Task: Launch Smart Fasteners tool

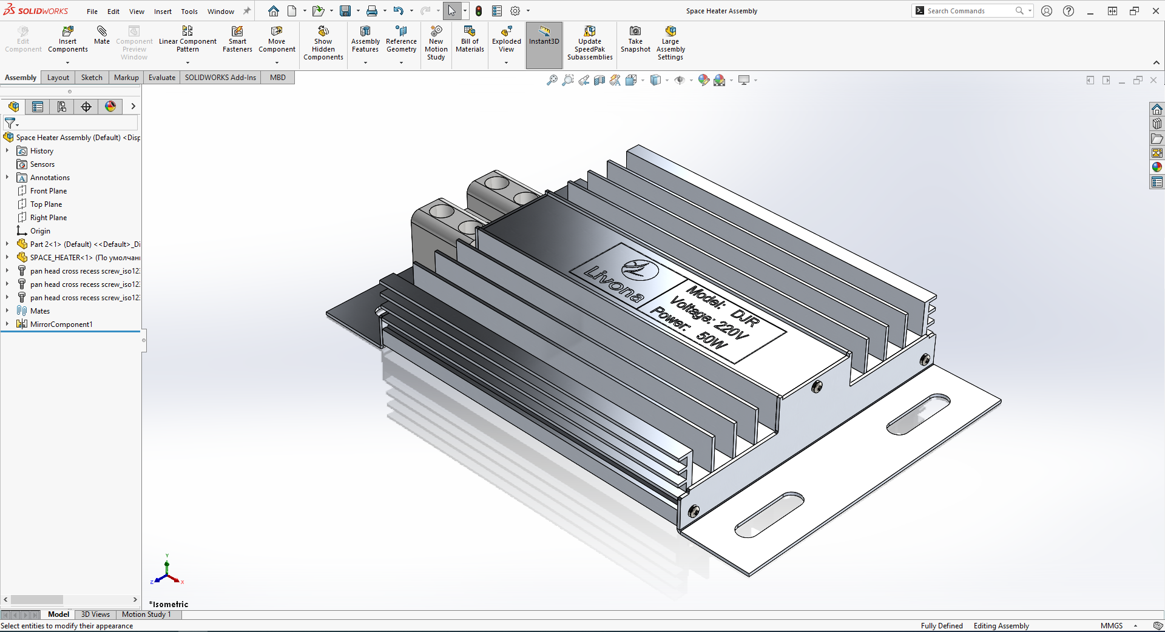Action: click(237, 39)
